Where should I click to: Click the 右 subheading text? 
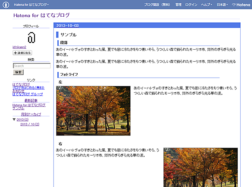pos(60,144)
